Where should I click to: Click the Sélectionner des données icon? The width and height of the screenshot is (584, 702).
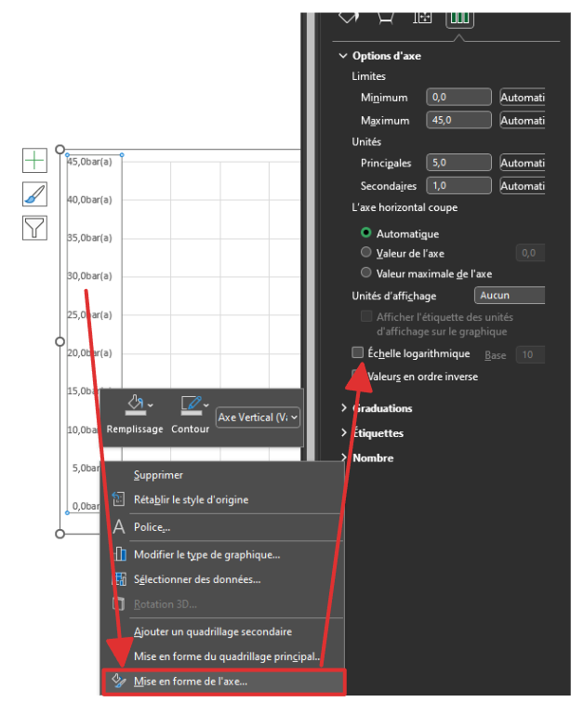[x=119, y=578]
